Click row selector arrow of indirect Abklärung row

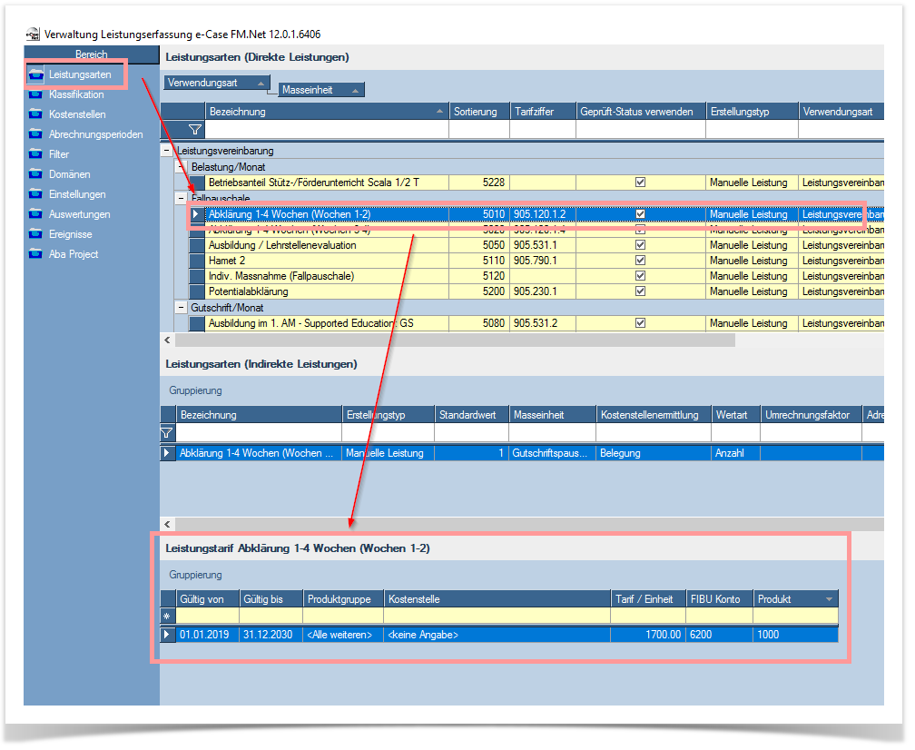167,453
